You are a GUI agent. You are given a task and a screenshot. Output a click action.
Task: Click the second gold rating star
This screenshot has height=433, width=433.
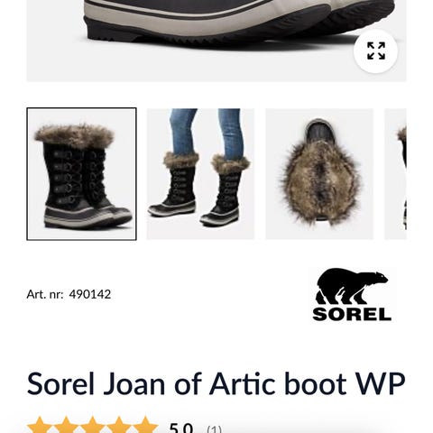click(66, 426)
